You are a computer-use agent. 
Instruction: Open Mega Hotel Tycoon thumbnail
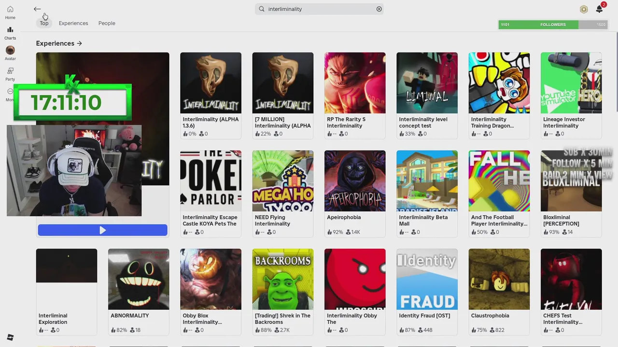(283, 181)
